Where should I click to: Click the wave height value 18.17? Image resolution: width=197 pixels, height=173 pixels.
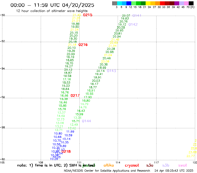[94, 84]
